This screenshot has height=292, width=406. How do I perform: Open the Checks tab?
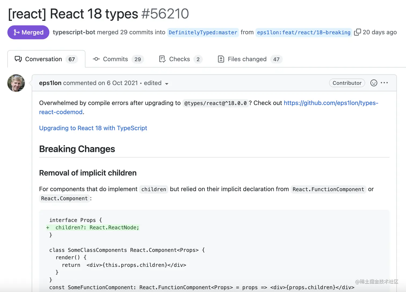(x=181, y=59)
